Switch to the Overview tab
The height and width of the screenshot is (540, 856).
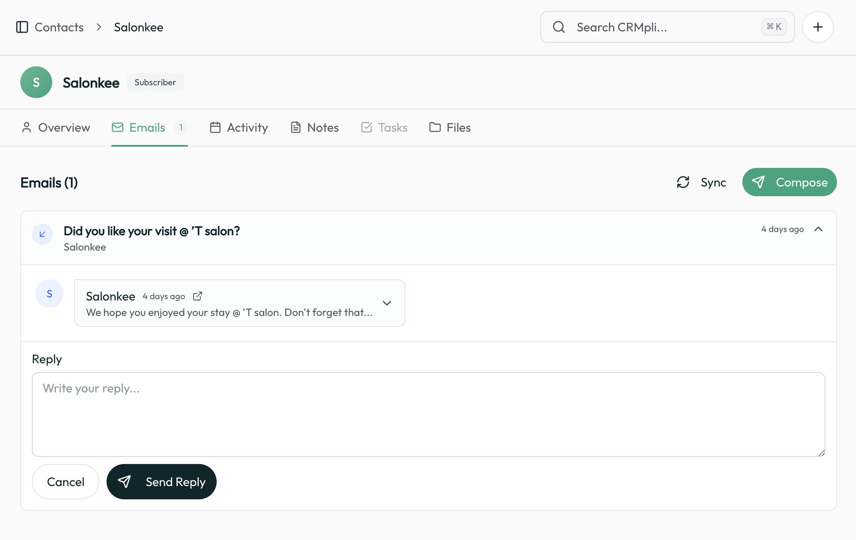coord(56,128)
